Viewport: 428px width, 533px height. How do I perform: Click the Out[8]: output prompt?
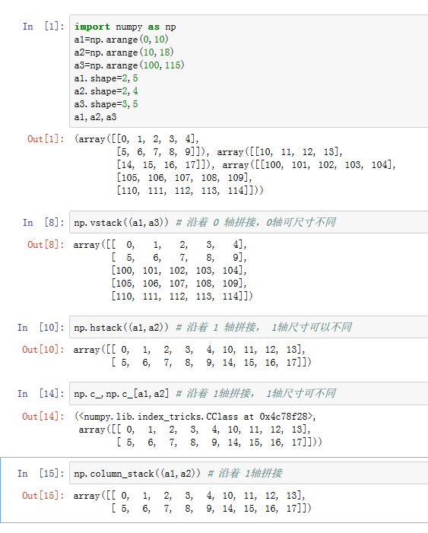46,244
